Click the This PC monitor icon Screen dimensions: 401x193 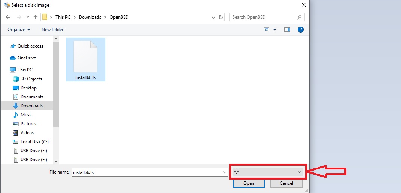[x=12, y=70]
